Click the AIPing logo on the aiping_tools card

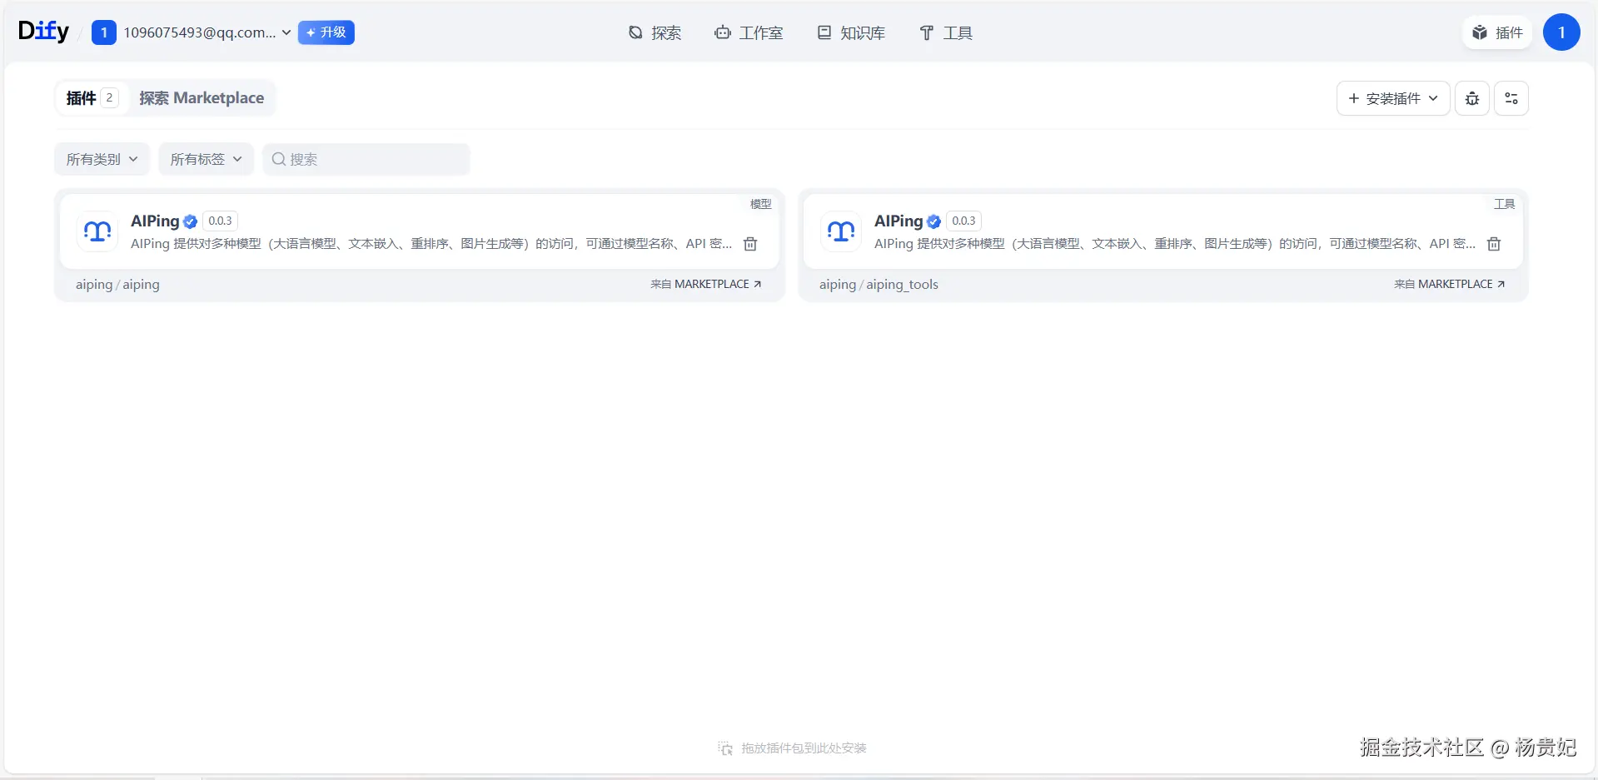click(x=841, y=231)
